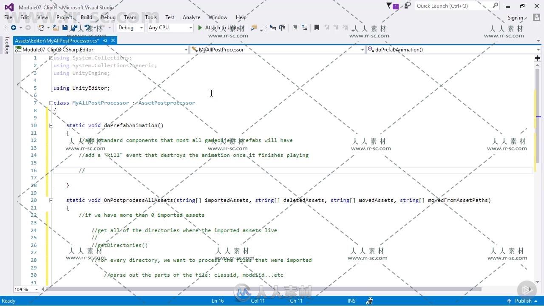Screen dimensions: 544x306
Task: Click the AssetPostprocessor base class name
Action: tap(167, 103)
